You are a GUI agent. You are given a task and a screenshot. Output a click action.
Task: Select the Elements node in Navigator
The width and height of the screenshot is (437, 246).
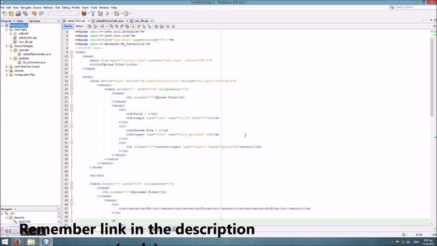click(x=19, y=217)
